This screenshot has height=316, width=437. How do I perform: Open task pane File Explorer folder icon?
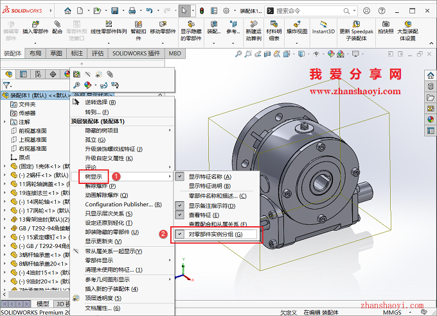pyautogui.click(x=431, y=97)
